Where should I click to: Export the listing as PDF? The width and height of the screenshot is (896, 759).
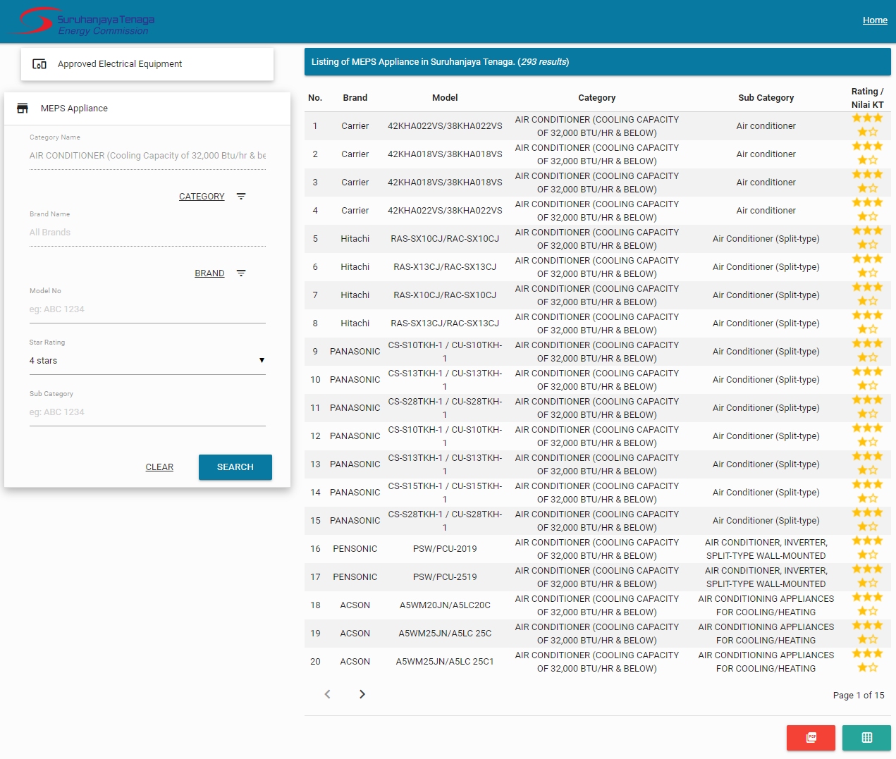point(811,737)
